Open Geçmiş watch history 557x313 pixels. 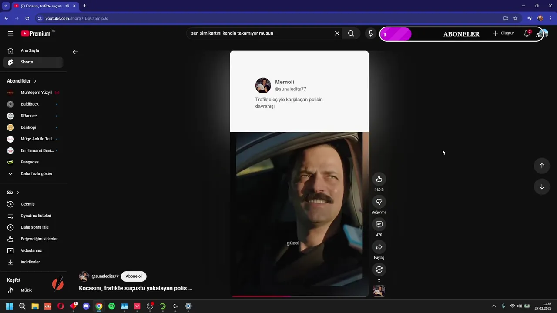click(x=33, y=204)
